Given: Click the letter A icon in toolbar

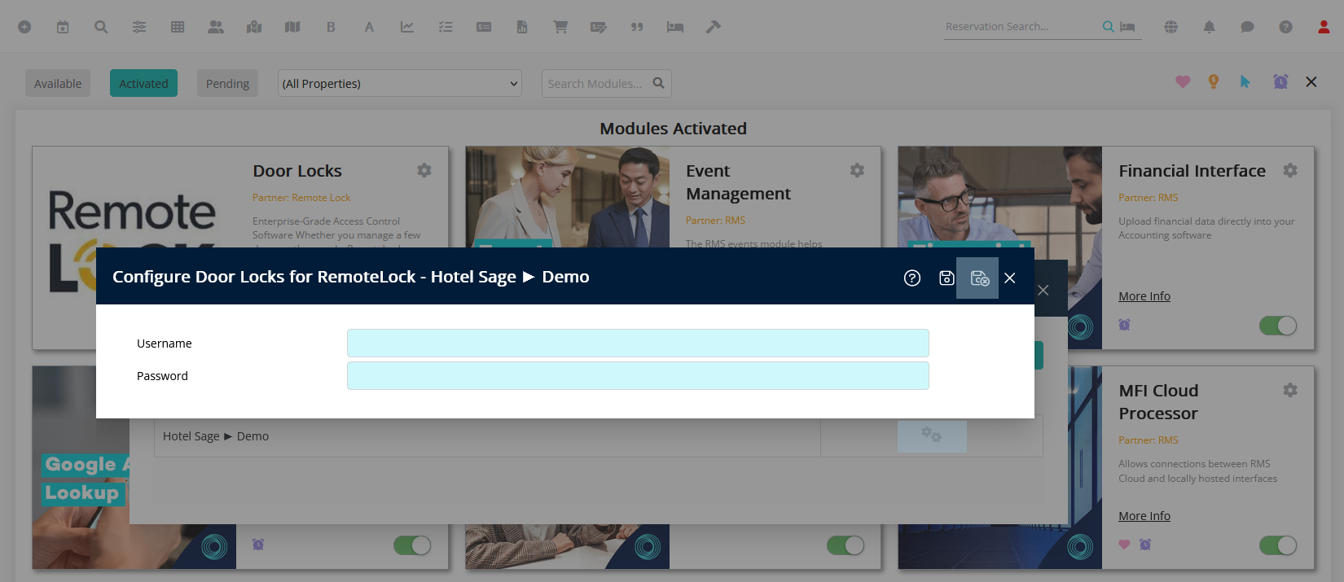Looking at the screenshot, I should point(369,27).
